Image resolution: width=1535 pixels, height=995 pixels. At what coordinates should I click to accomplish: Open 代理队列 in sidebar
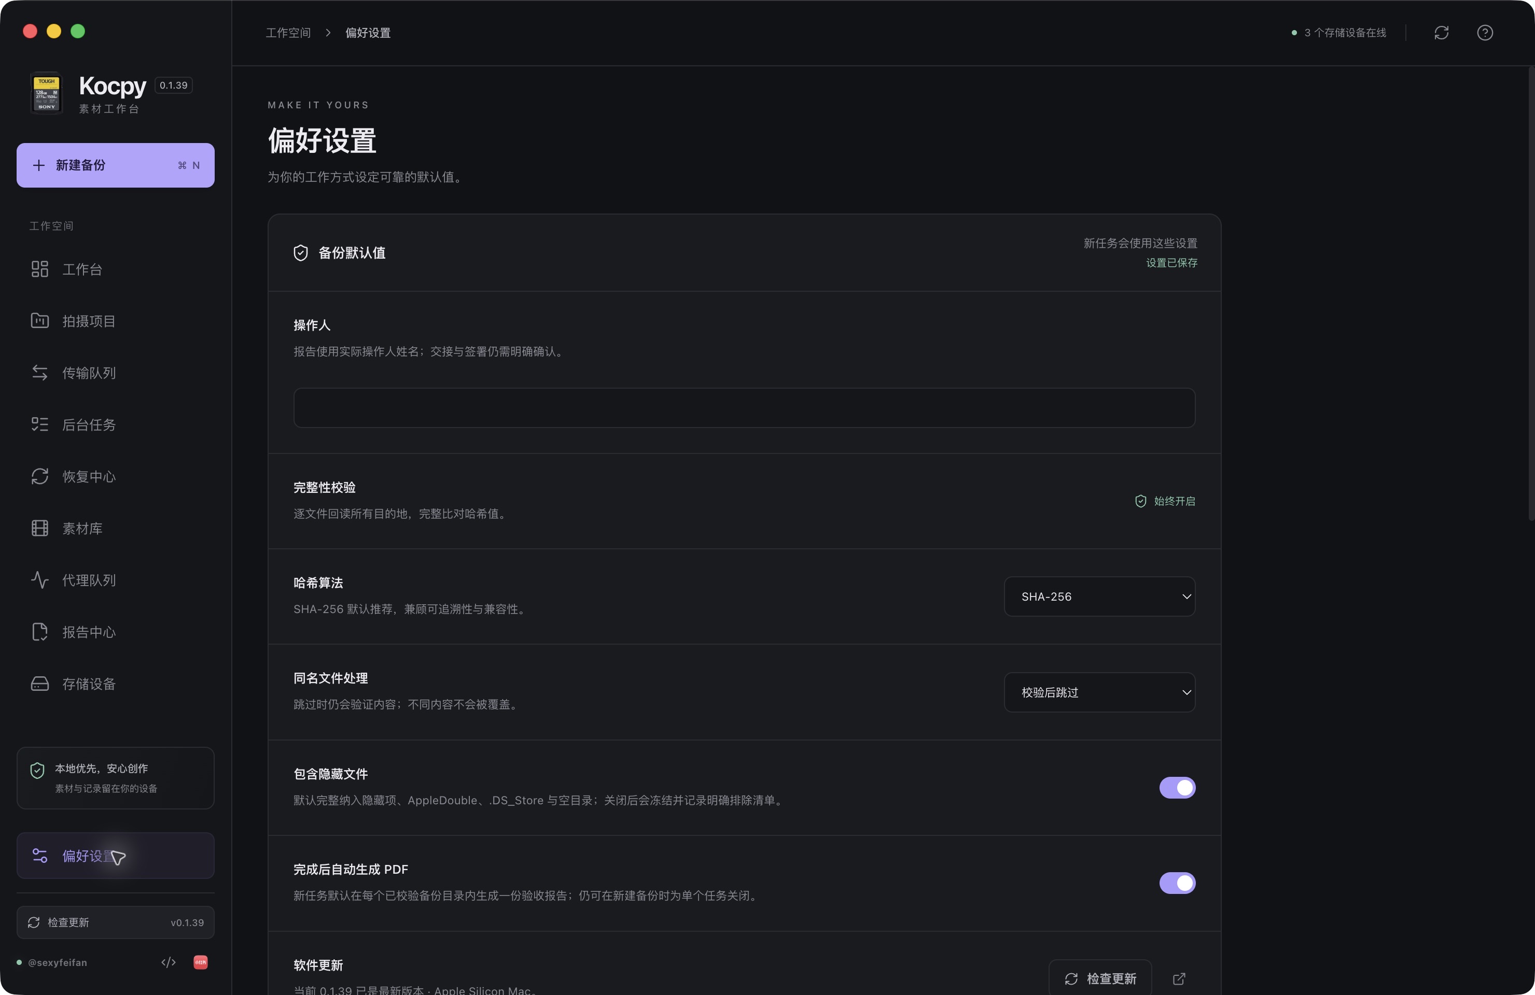click(116, 580)
